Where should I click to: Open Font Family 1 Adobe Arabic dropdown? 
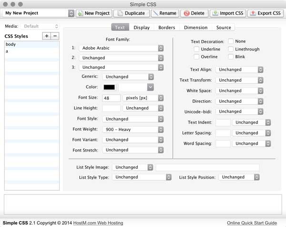(x=121, y=48)
